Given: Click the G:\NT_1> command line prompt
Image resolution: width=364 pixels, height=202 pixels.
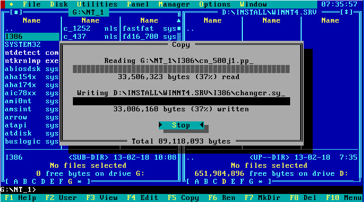Looking at the screenshot, I should pyautogui.click(x=18, y=190).
